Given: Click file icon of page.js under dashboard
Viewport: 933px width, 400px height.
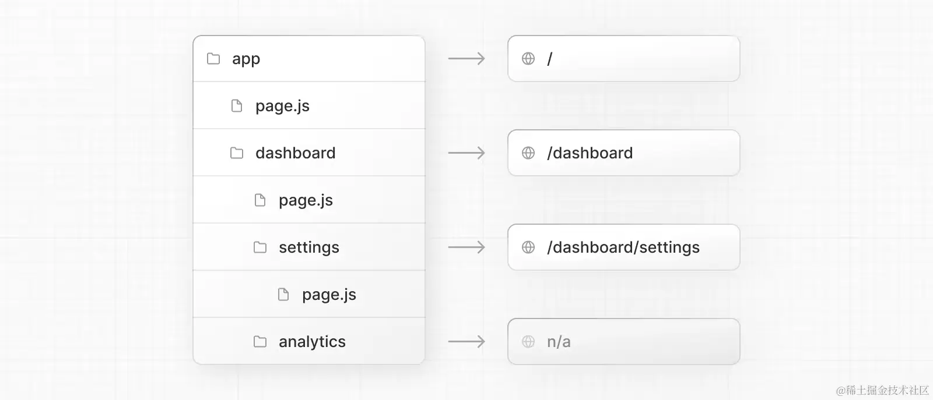Looking at the screenshot, I should pos(260,200).
